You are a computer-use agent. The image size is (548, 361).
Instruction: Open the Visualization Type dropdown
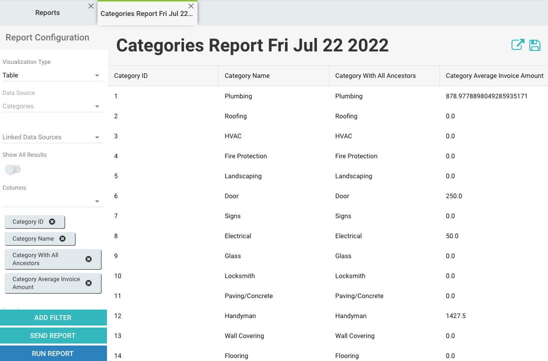coord(52,75)
